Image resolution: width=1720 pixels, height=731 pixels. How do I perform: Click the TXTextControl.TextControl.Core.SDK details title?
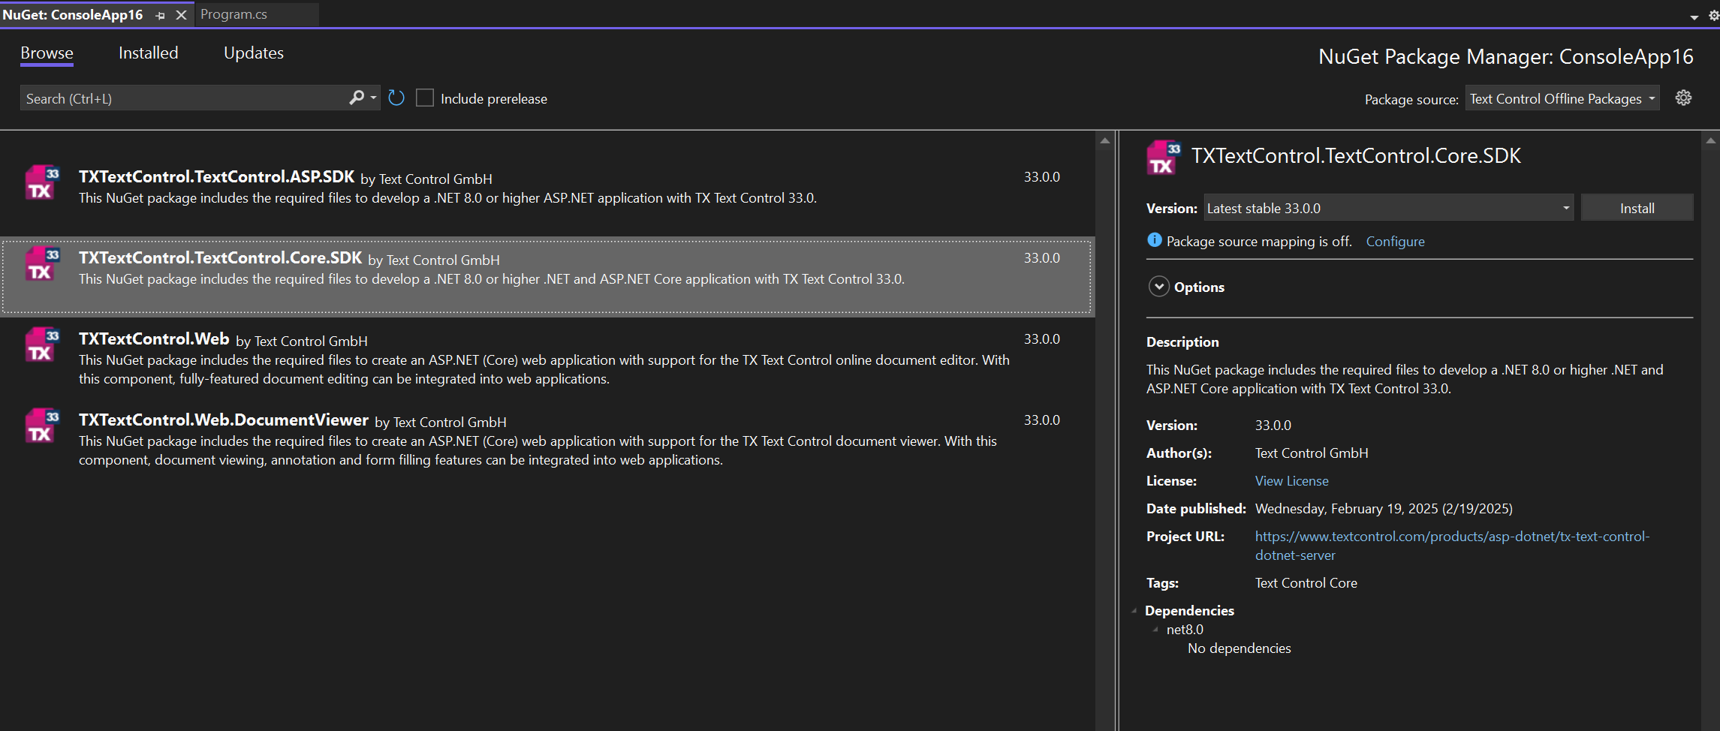coord(1356,156)
